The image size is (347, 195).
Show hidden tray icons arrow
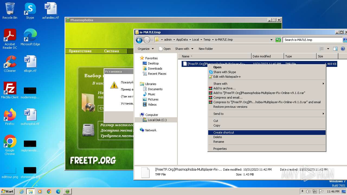pos(302,191)
